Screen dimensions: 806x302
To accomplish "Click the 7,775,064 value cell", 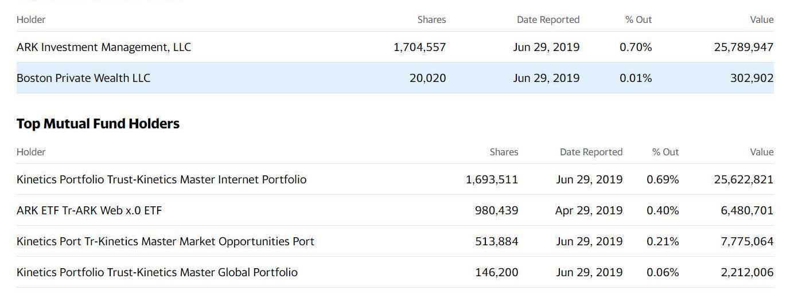I will click(x=747, y=241).
